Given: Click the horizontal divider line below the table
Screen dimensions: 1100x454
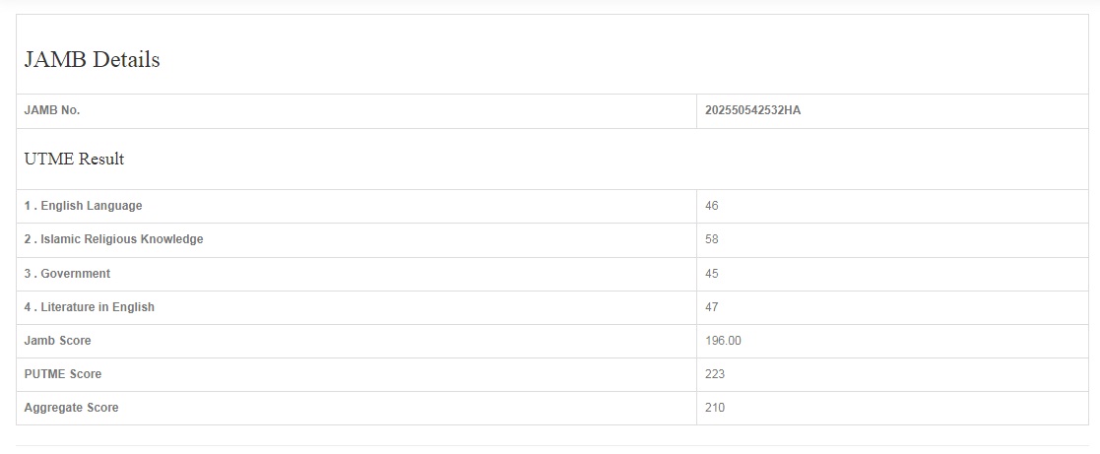Looking at the screenshot, I should click(x=550, y=445).
